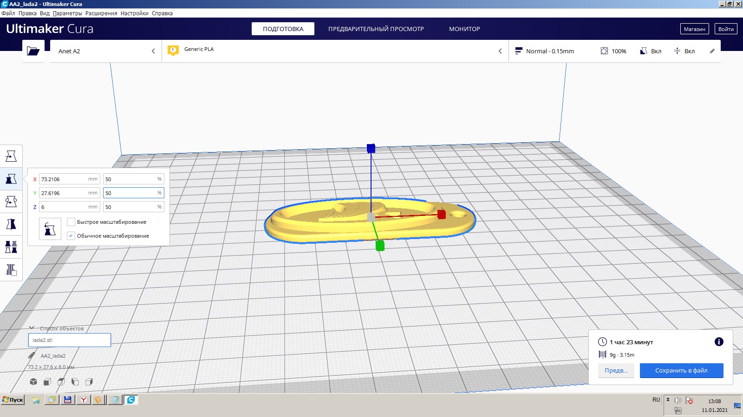Expand the Anet A2 printer selector
Screen dimensions: 743x417
click(106, 51)
